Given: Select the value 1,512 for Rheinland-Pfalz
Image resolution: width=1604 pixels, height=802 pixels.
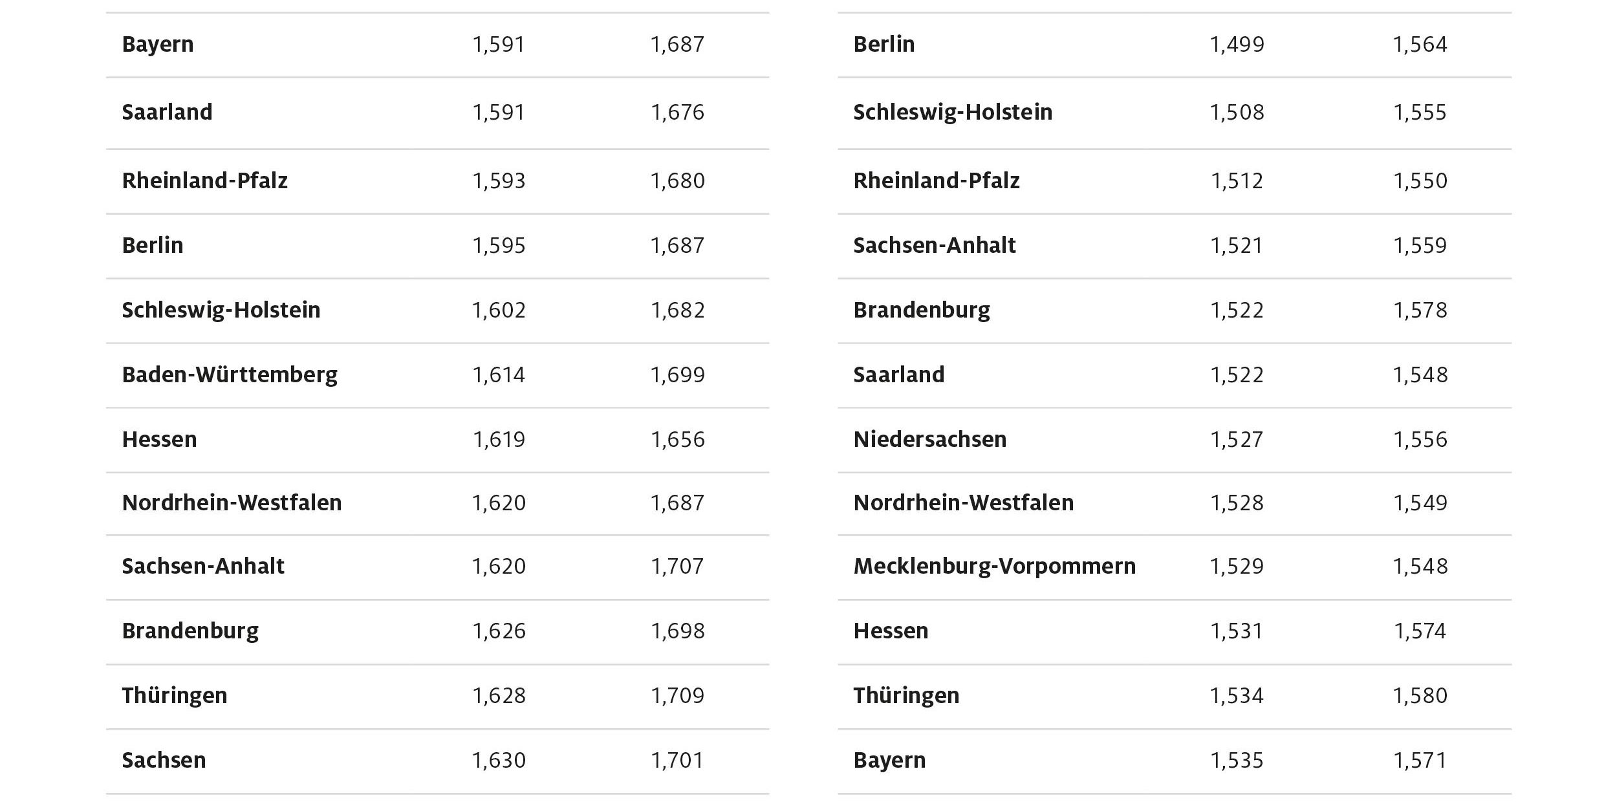Looking at the screenshot, I should pyautogui.click(x=1237, y=181).
